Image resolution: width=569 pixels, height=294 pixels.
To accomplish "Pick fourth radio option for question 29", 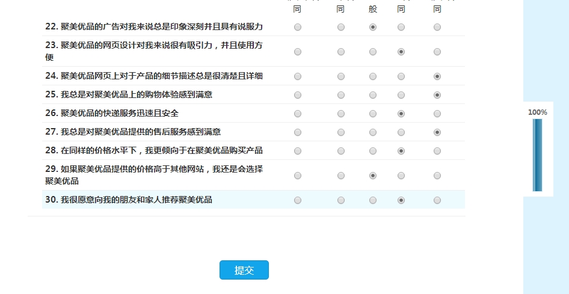I will click(x=401, y=176).
